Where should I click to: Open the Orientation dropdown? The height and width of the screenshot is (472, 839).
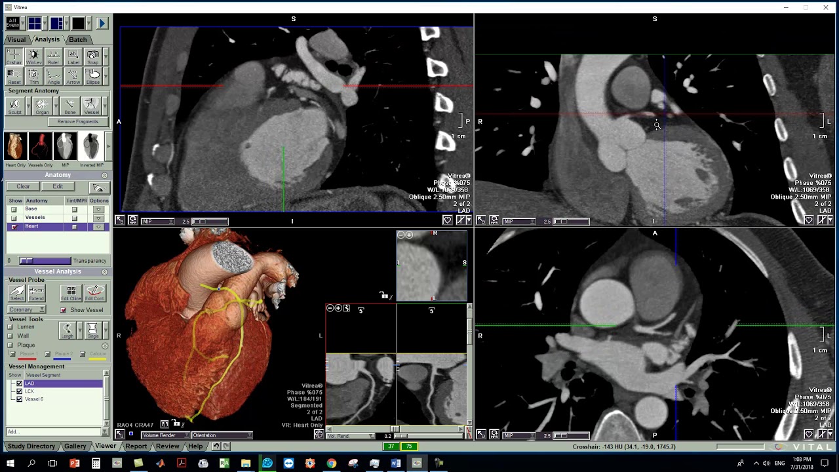[221, 435]
